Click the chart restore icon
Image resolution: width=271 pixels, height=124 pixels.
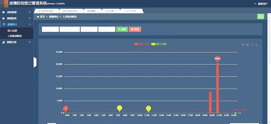tap(252, 45)
